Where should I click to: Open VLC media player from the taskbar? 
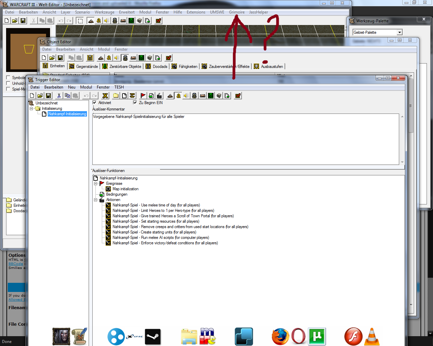pyautogui.click(x=372, y=337)
